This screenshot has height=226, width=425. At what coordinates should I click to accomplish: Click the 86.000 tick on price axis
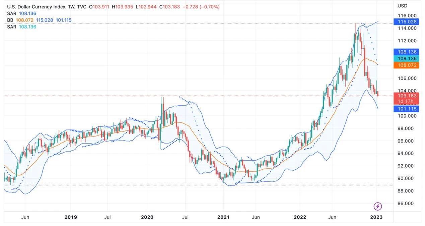coord(407,204)
